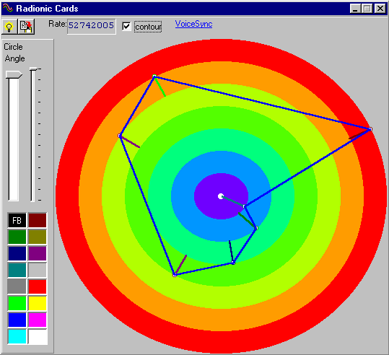Choose the yellow color swatch
Viewport: 389px width, 355px height.
click(x=38, y=303)
